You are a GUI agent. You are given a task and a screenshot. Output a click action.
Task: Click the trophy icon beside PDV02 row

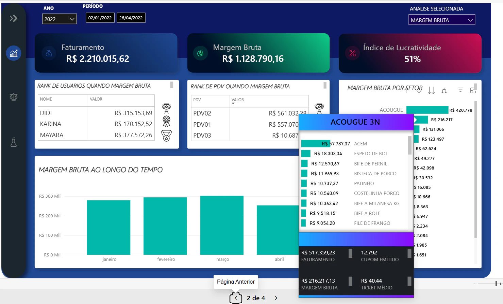(319, 108)
